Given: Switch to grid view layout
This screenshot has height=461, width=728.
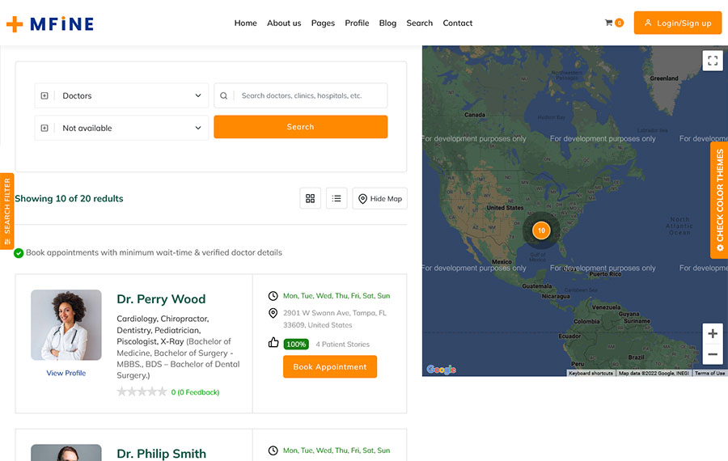Looking at the screenshot, I should 310,198.
